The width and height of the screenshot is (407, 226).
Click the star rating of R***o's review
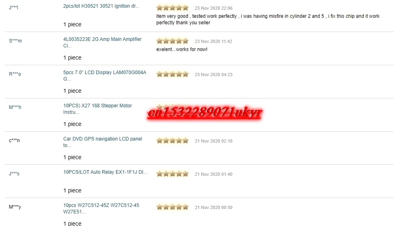[x=173, y=74]
